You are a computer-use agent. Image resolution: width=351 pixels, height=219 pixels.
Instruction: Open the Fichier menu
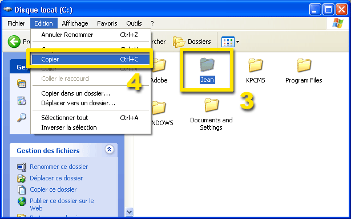[16, 23]
